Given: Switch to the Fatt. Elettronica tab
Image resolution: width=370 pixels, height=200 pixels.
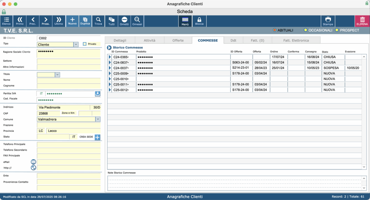Looking at the screenshot, I should click(296, 40).
